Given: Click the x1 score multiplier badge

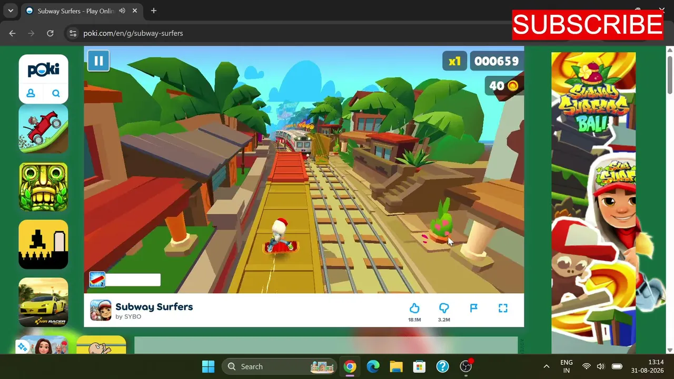Looking at the screenshot, I should [x=454, y=61].
